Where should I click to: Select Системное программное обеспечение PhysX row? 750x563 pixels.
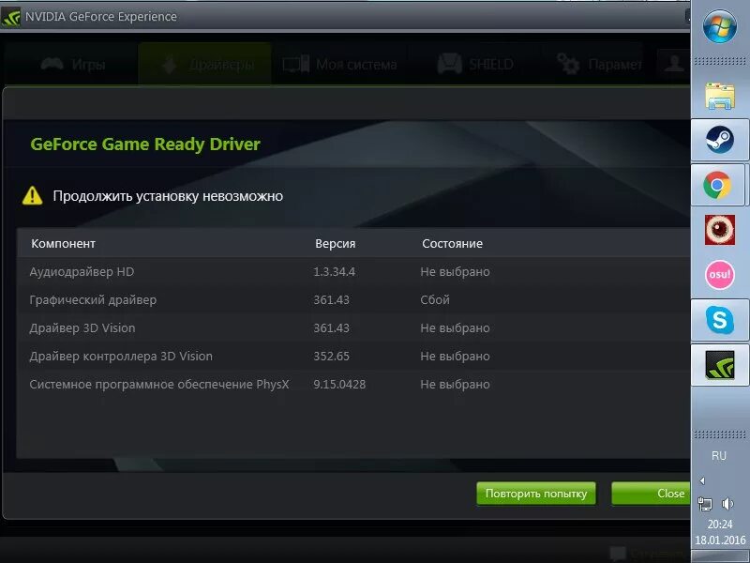354,385
